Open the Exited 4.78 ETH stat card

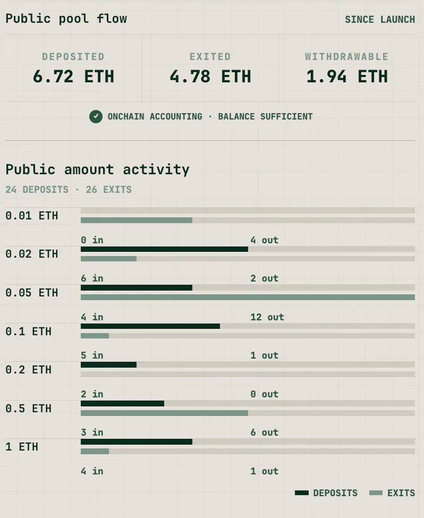click(210, 68)
